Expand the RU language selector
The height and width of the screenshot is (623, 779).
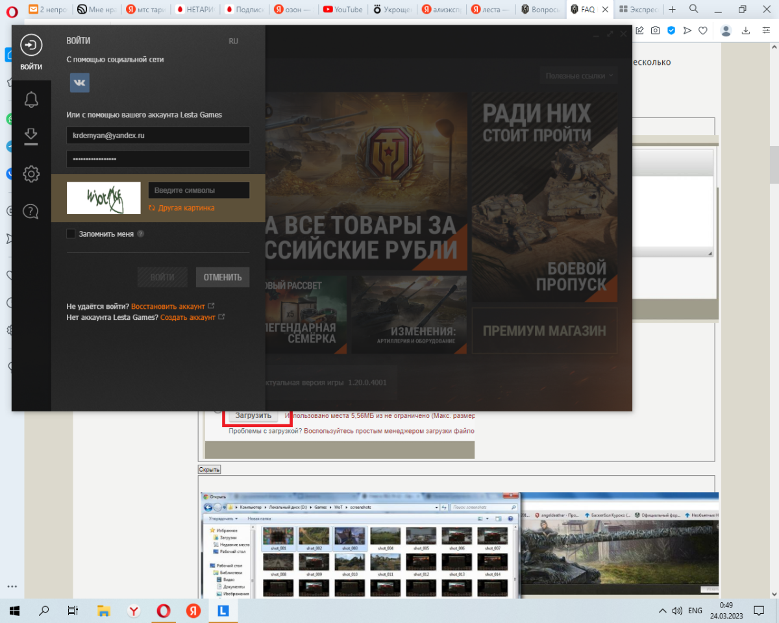(233, 41)
